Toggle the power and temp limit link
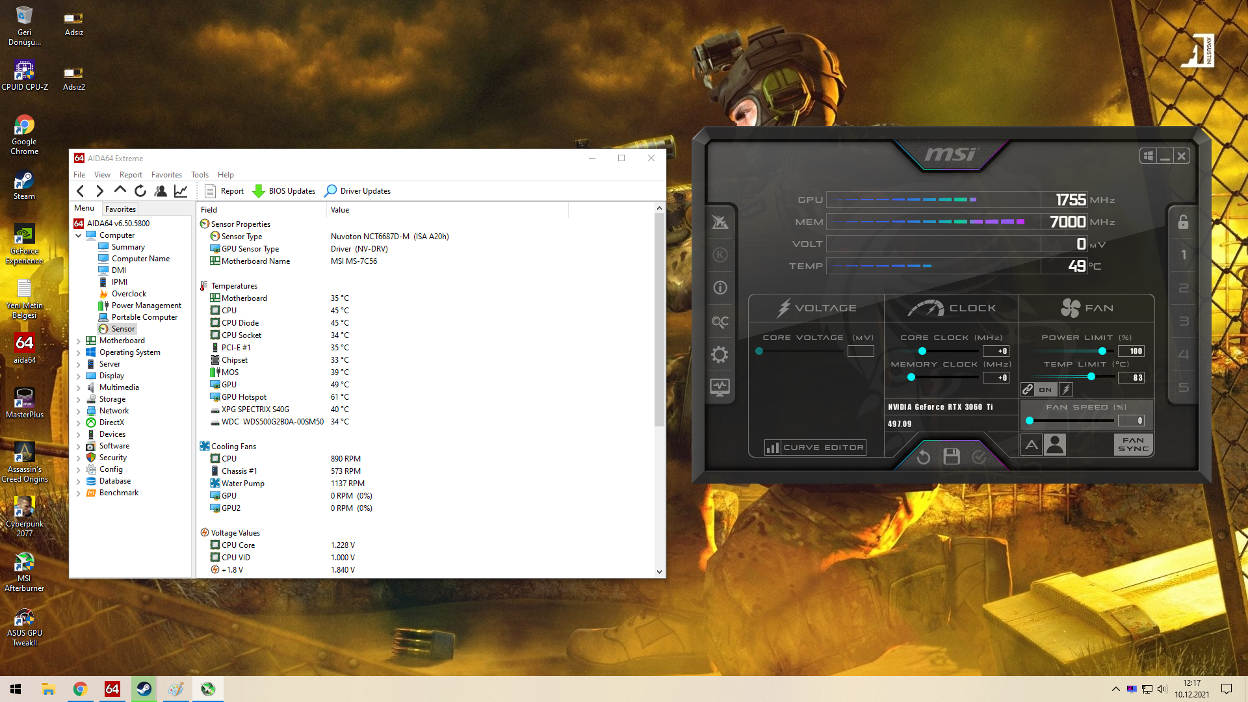This screenshot has width=1248, height=702. (1028, 389)
